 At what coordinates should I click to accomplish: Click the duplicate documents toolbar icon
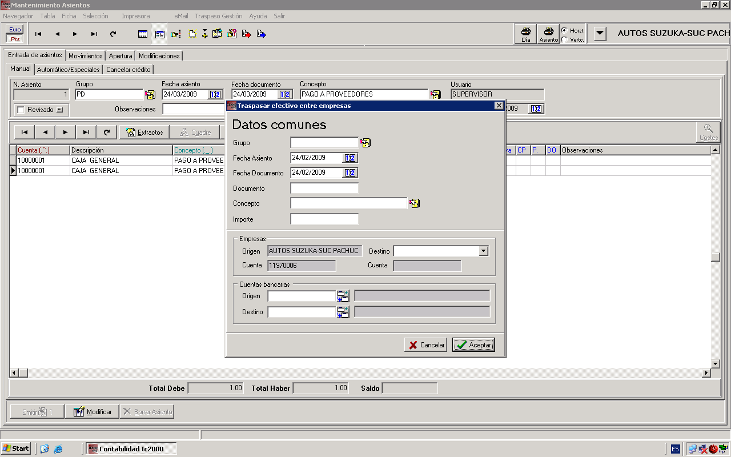[217, 34]
